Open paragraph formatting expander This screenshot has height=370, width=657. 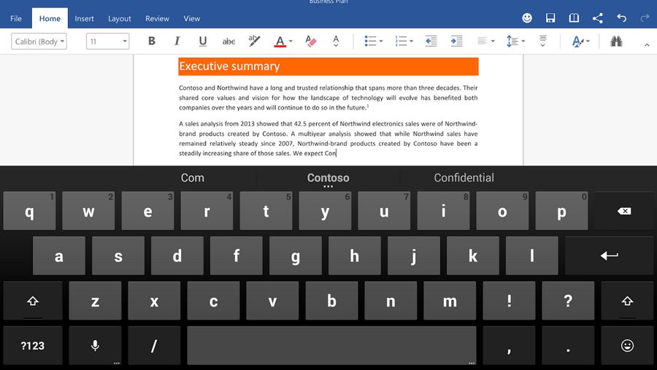coord(542,41)
